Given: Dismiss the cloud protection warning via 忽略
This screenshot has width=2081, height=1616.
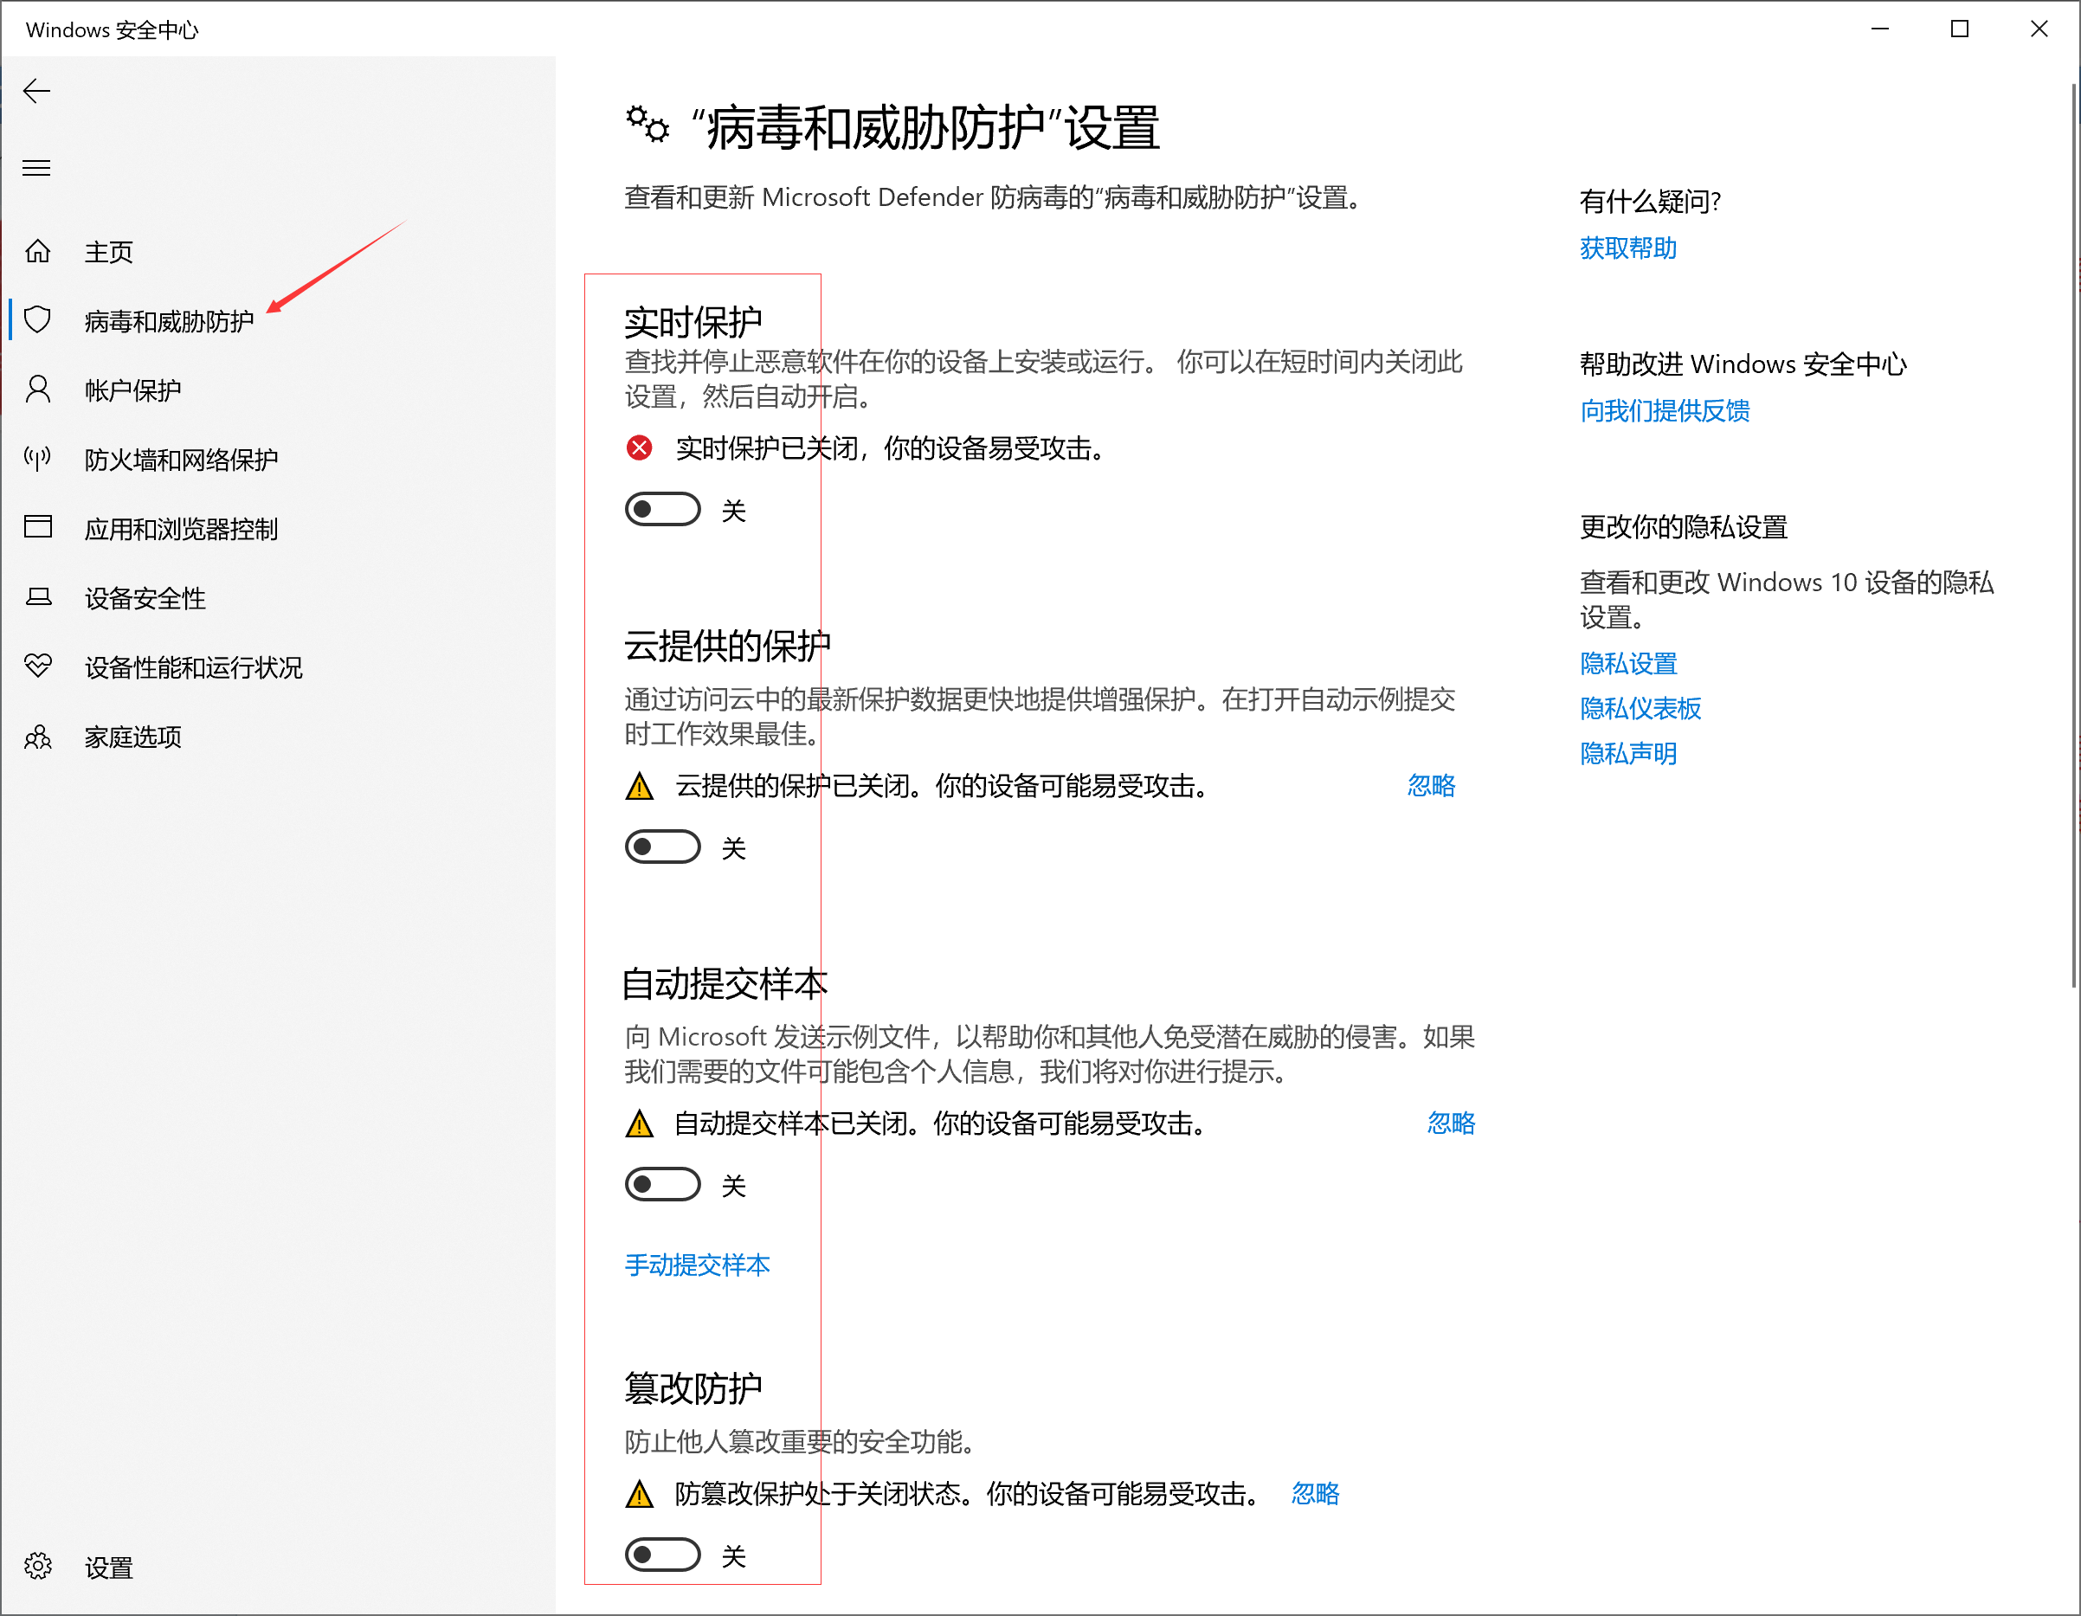Looking at the screenshot, I should [1431, 786].
